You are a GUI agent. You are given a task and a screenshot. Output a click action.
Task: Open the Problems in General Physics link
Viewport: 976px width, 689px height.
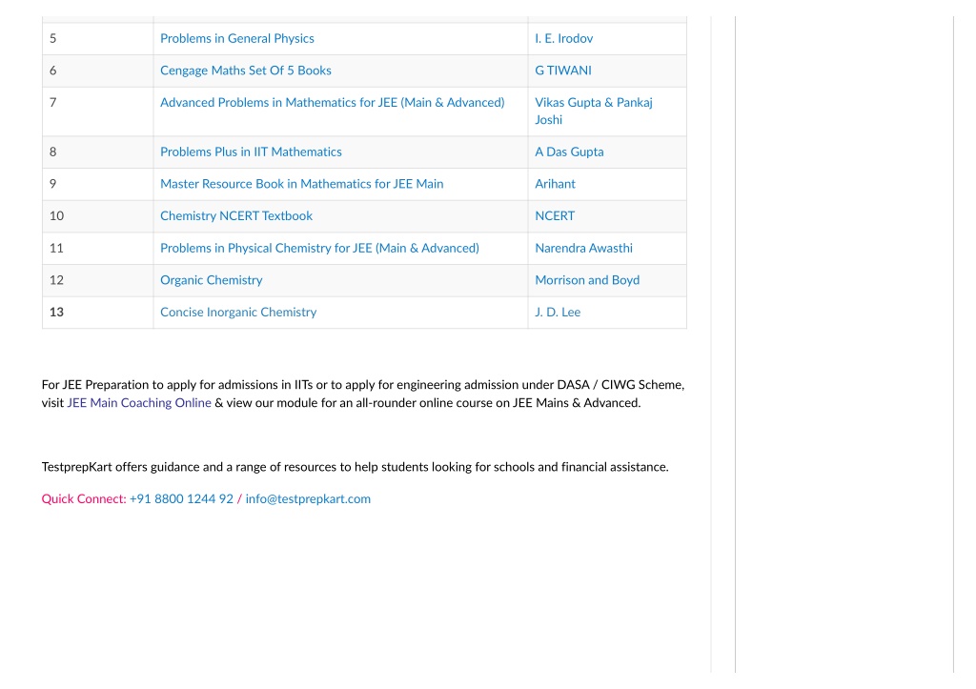click(x=237, y=38)
